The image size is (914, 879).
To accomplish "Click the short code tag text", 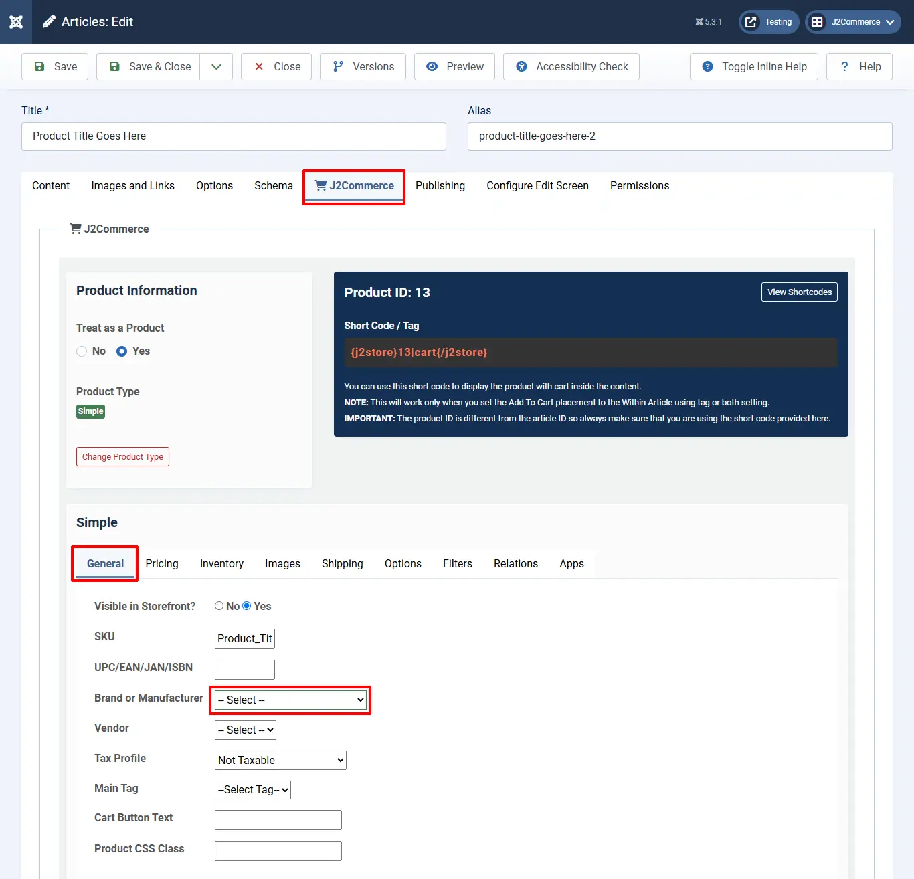I will [x=419, y=353].
